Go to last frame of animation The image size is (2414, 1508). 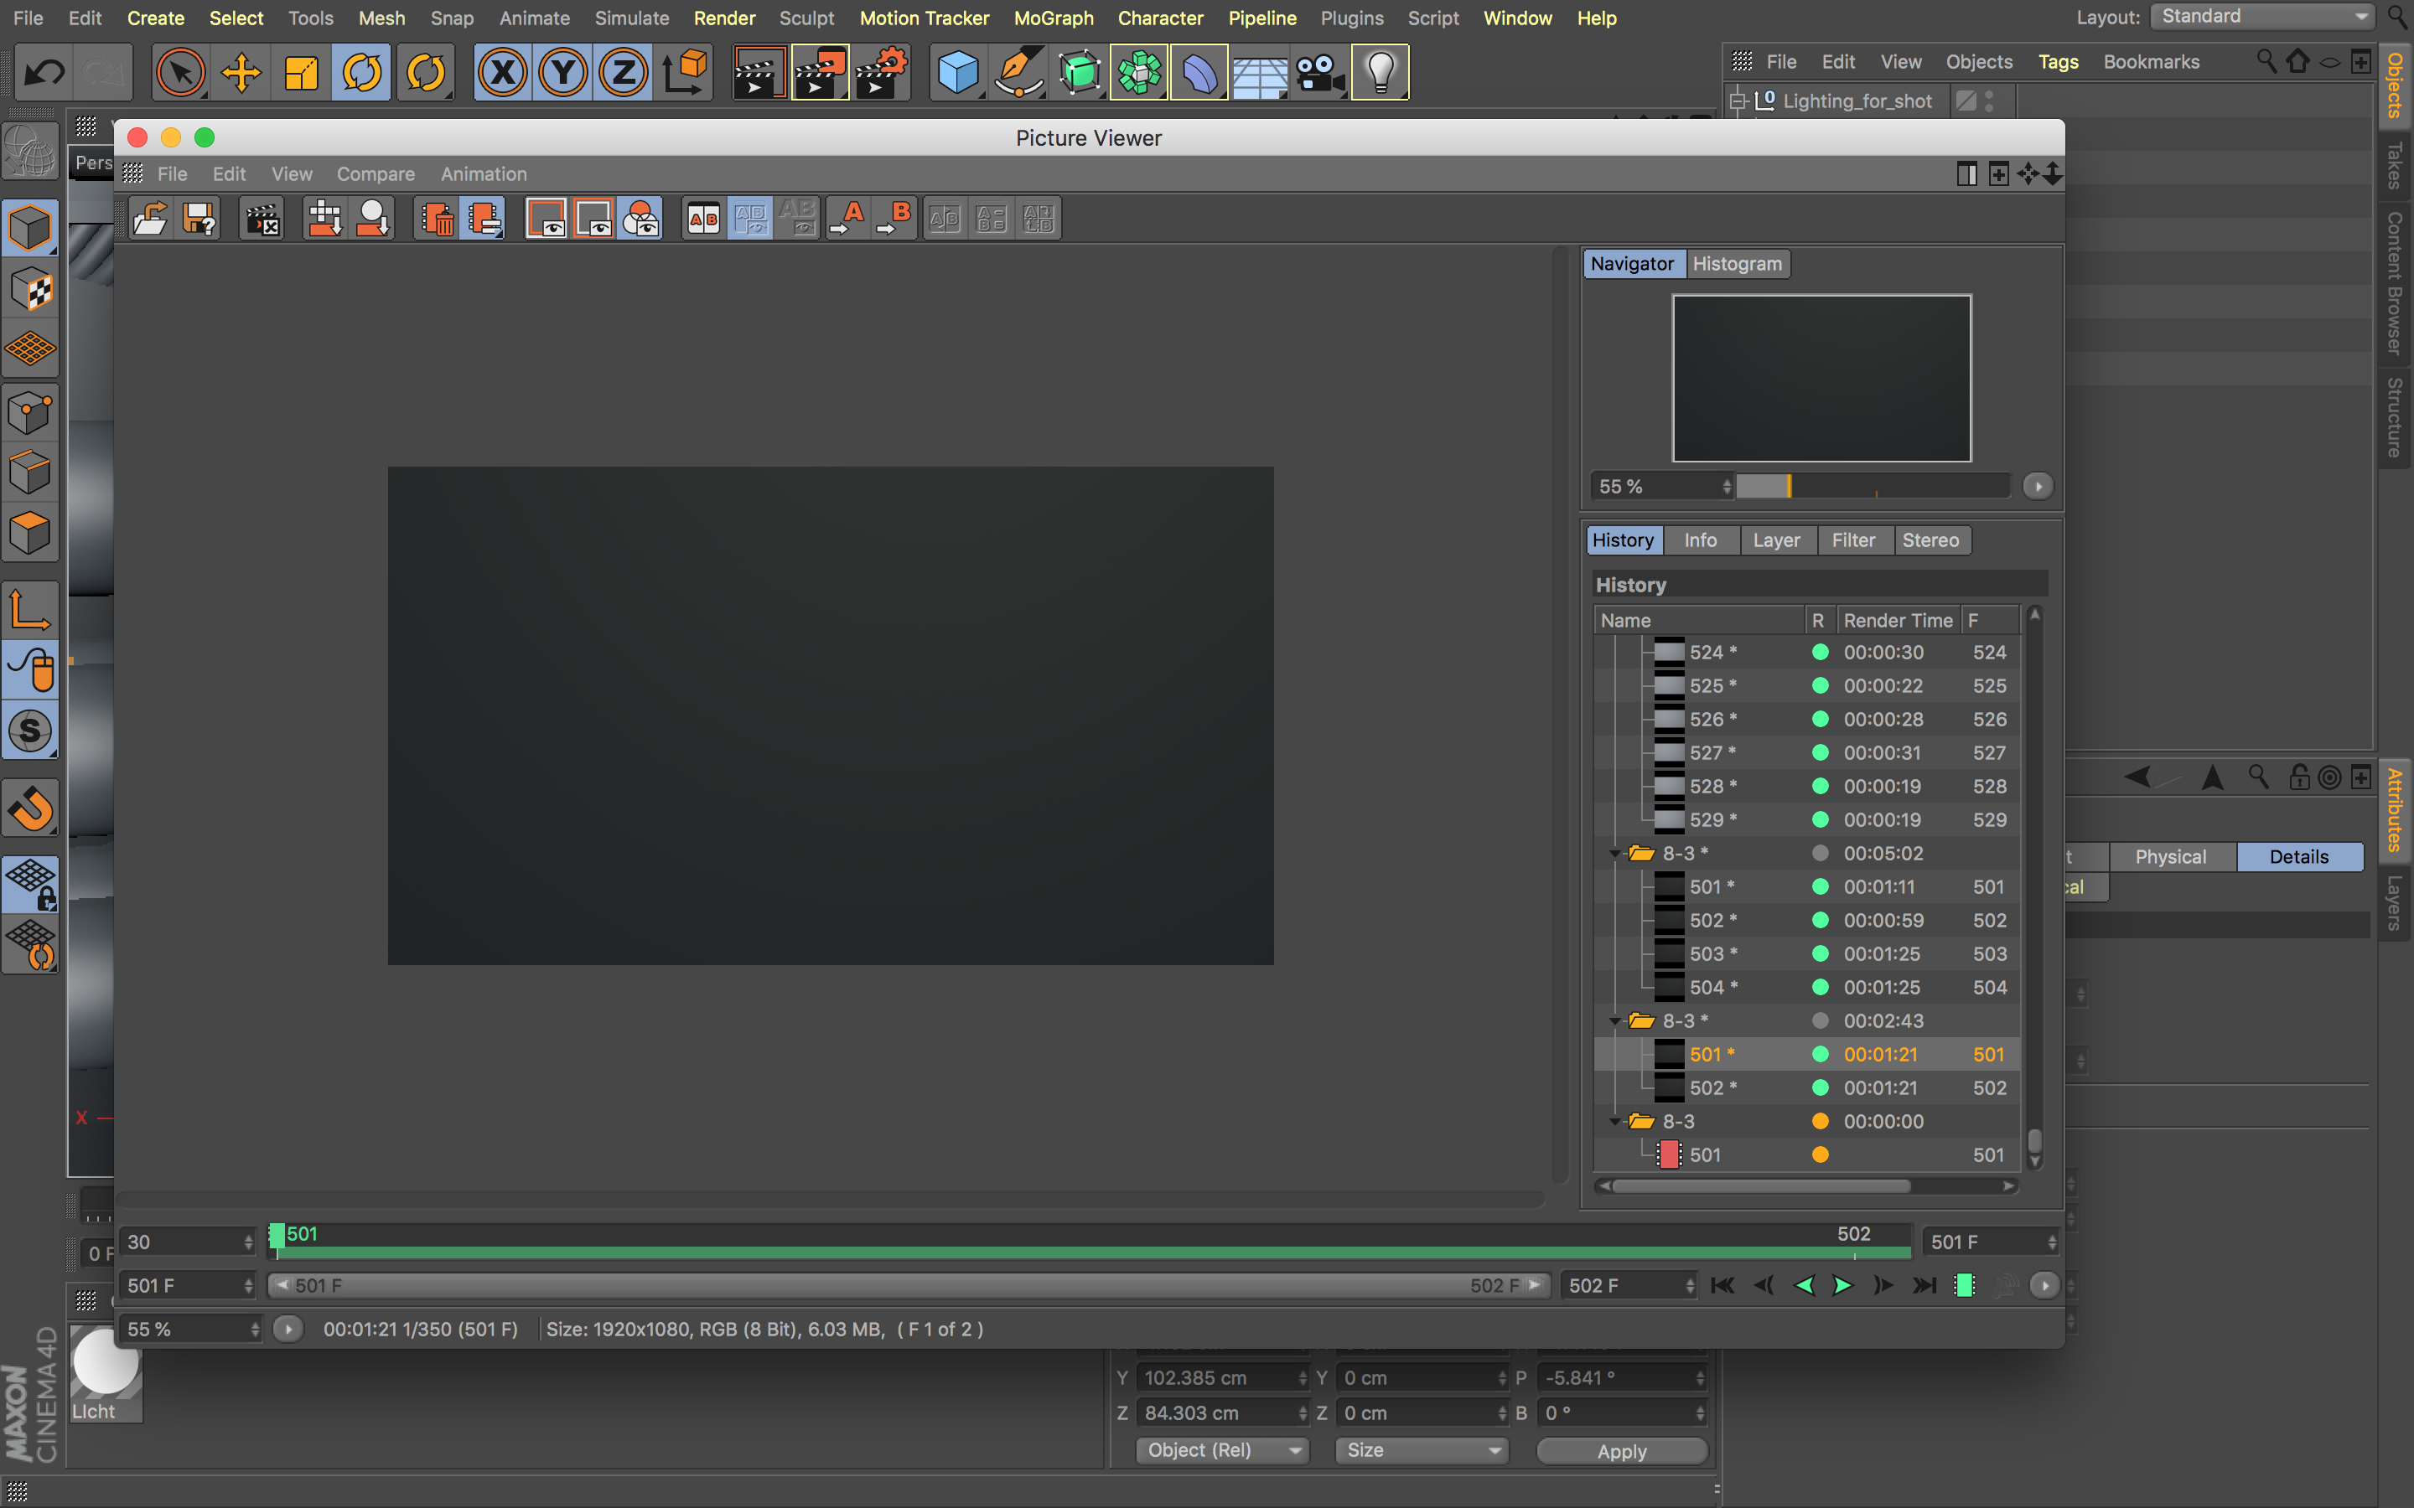[1923, 1286]
